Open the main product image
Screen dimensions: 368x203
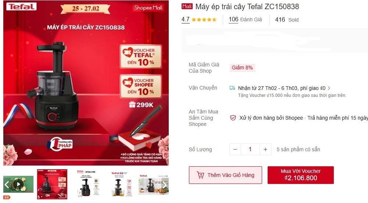86,83
